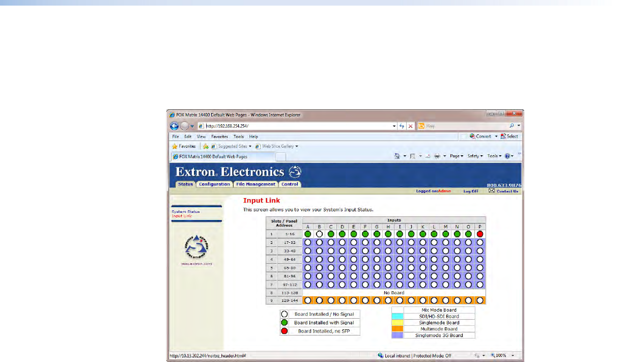Click the System Status sidebar link

[186, 212]
